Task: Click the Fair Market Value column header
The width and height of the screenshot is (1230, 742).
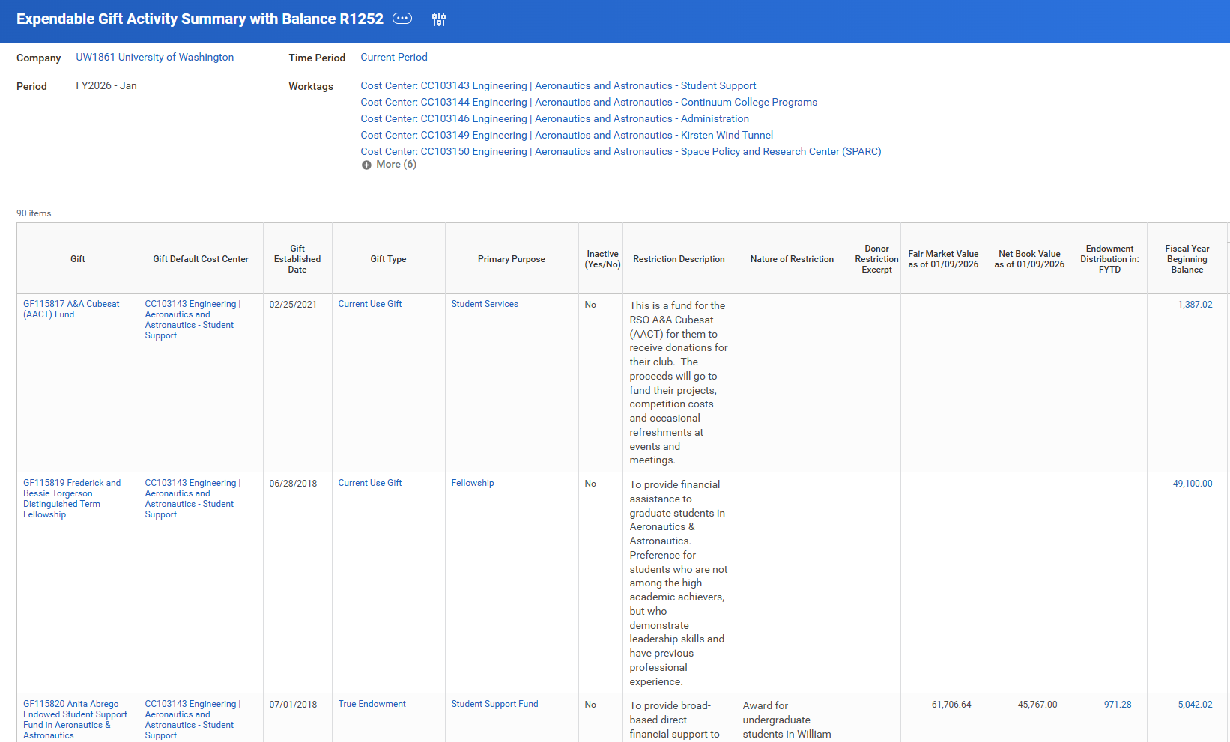Action: point(943,259)
